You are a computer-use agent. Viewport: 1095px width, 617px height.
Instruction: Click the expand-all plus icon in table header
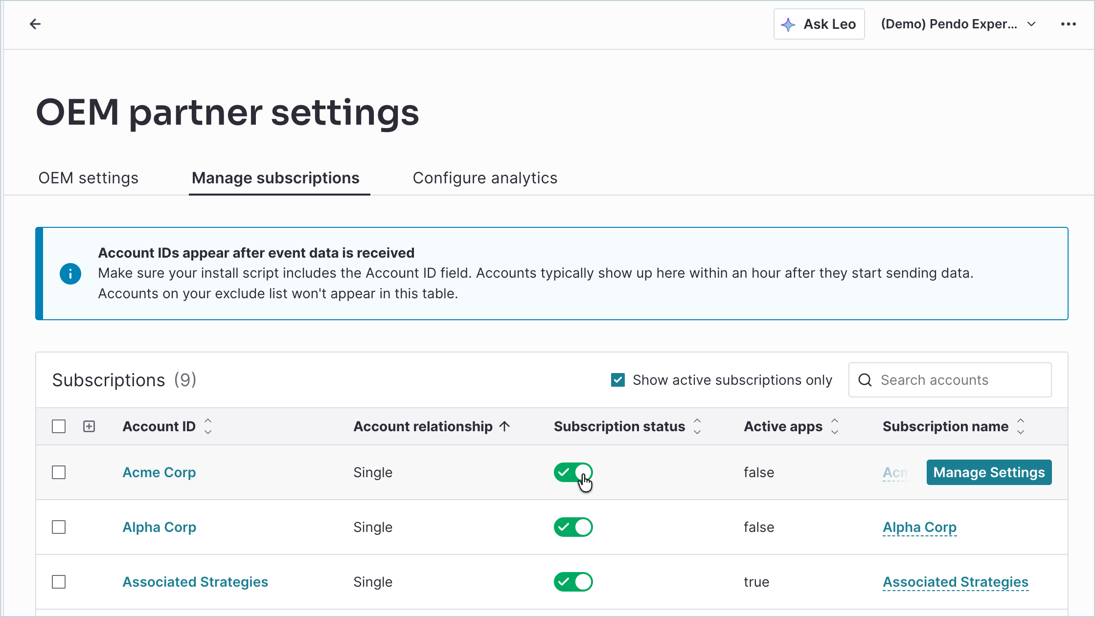pyautogui.click(x=89, y=426)
